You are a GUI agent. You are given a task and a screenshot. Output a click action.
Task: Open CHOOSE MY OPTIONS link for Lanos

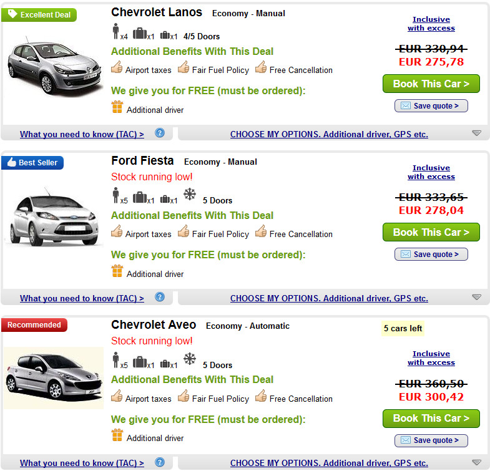pos(329,134)
